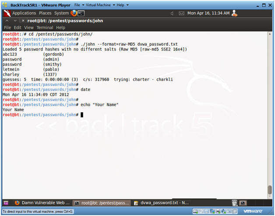The image size is (275, 216).
Task: Click the '(gordonb)' username in the output
Action: 53,54
